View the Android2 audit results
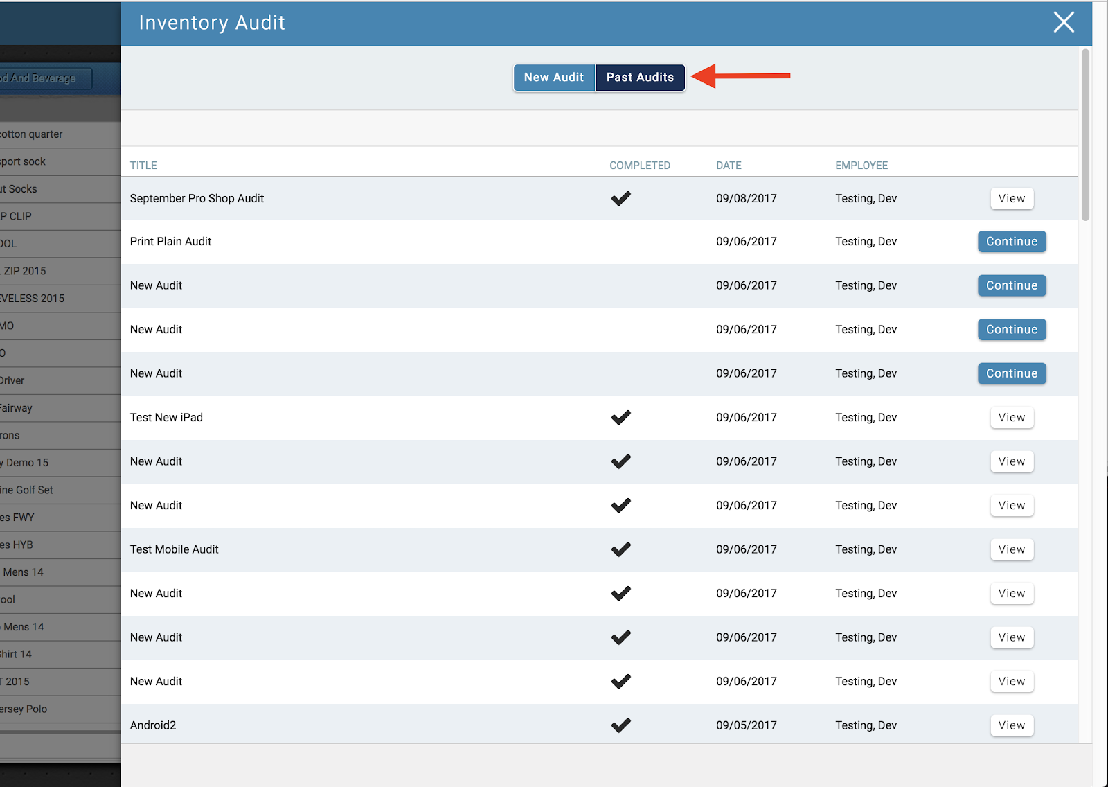The height and width of the screenshot is (787, 1108). point(1011,725)
